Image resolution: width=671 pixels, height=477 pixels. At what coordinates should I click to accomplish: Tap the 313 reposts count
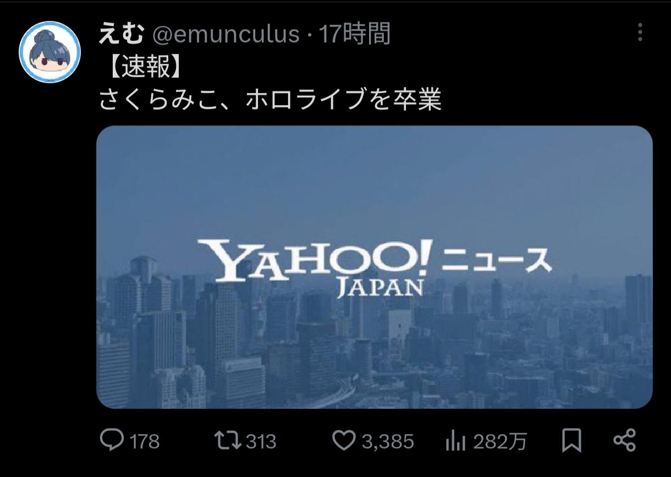tap(261, 441)
